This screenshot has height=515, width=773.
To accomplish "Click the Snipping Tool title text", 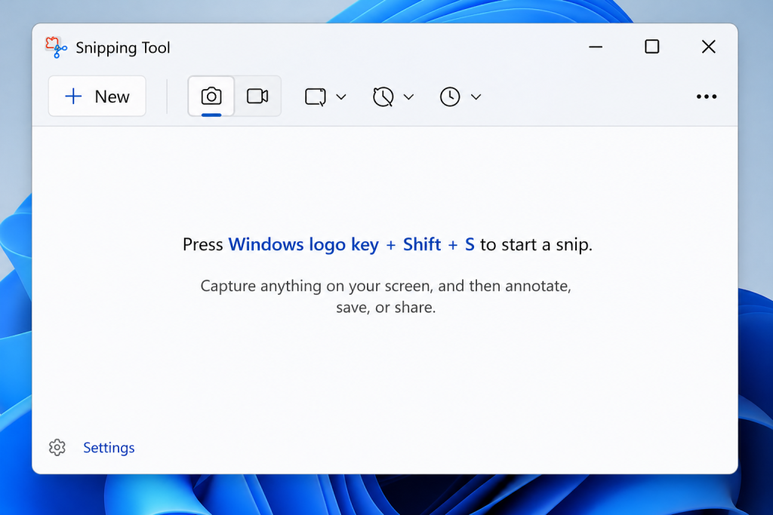I will (123, 48).
